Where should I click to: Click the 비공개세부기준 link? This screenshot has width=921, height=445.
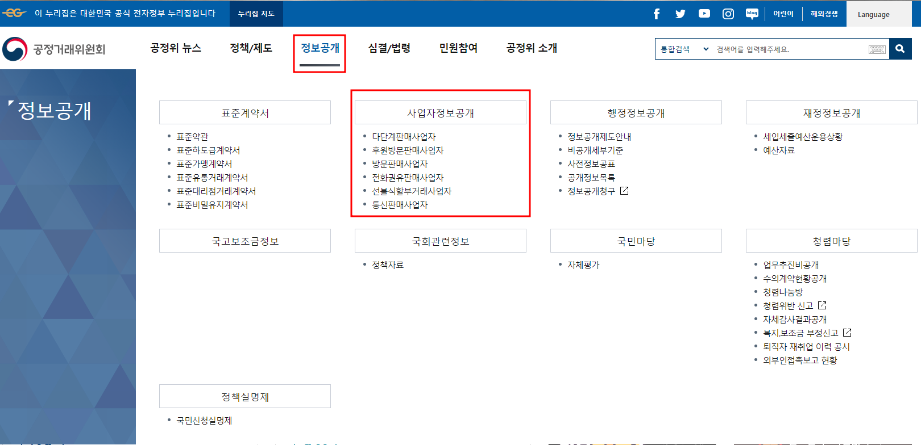click(x=595, y=150)
